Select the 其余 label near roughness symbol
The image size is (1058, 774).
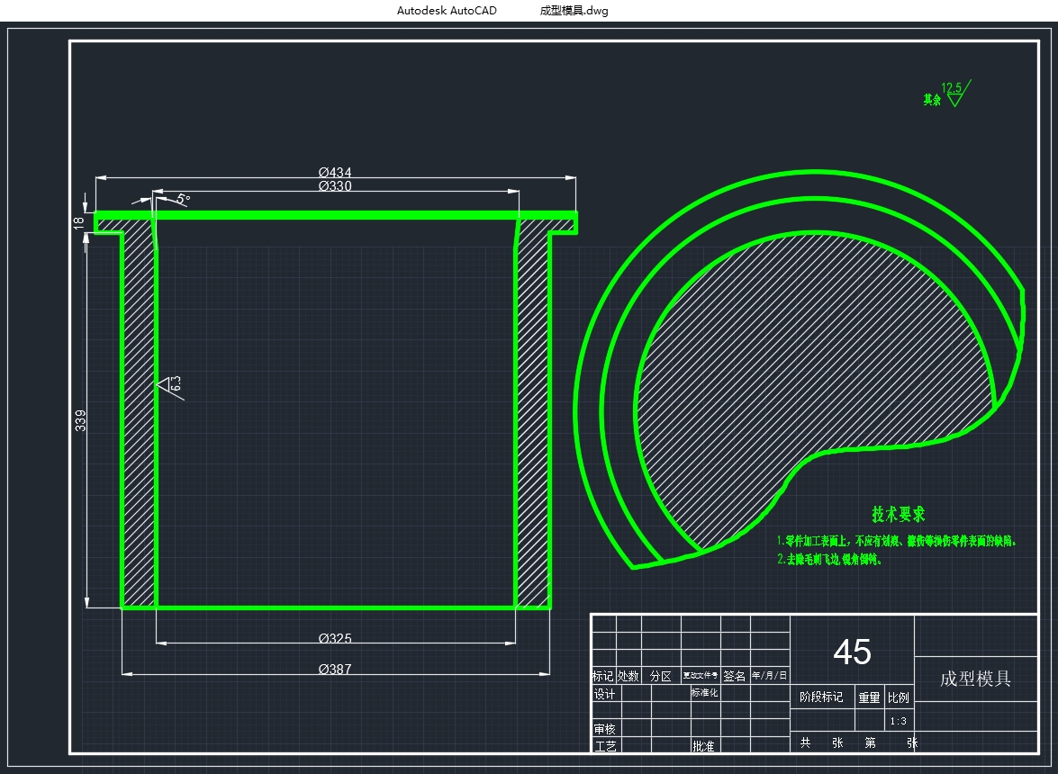tap(932, 100)
